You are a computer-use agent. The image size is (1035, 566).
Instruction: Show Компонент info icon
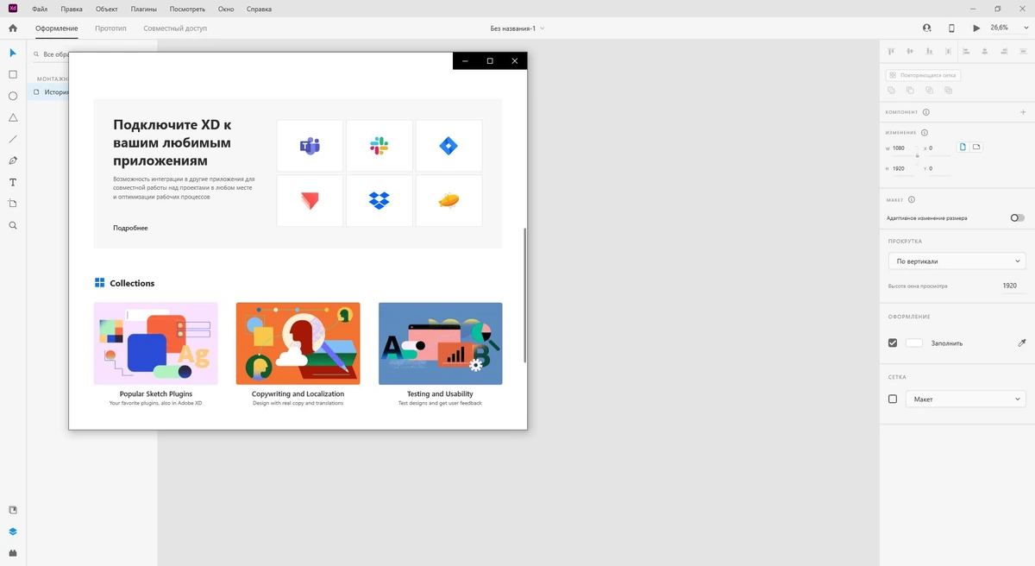pos(926,112)
